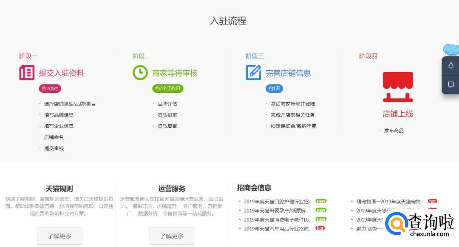Click the new badge beside 消费电子硬件 link

click(x=321, y=219)
